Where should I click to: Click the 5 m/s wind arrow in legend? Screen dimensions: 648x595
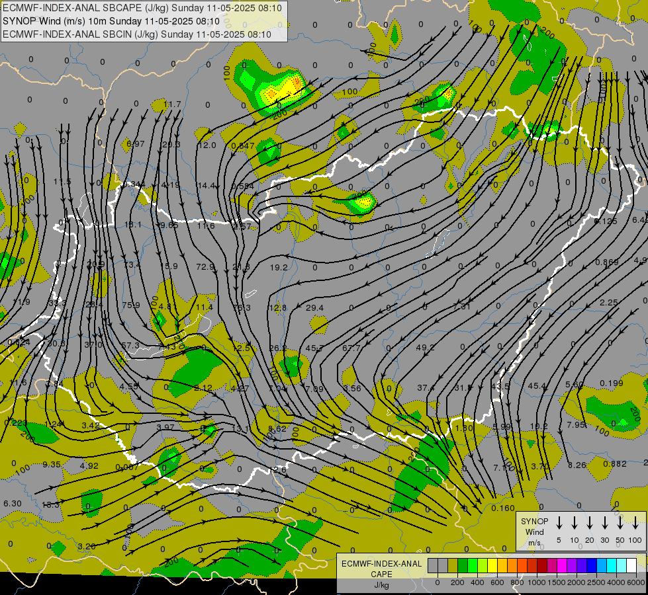[x=559, y=523]
